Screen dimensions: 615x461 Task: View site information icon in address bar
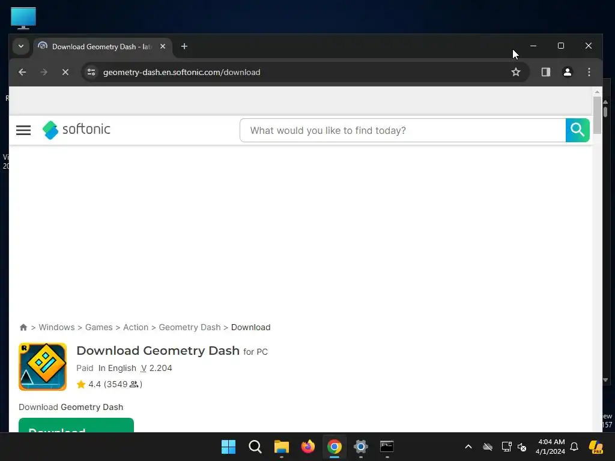(x=91, y=72)
